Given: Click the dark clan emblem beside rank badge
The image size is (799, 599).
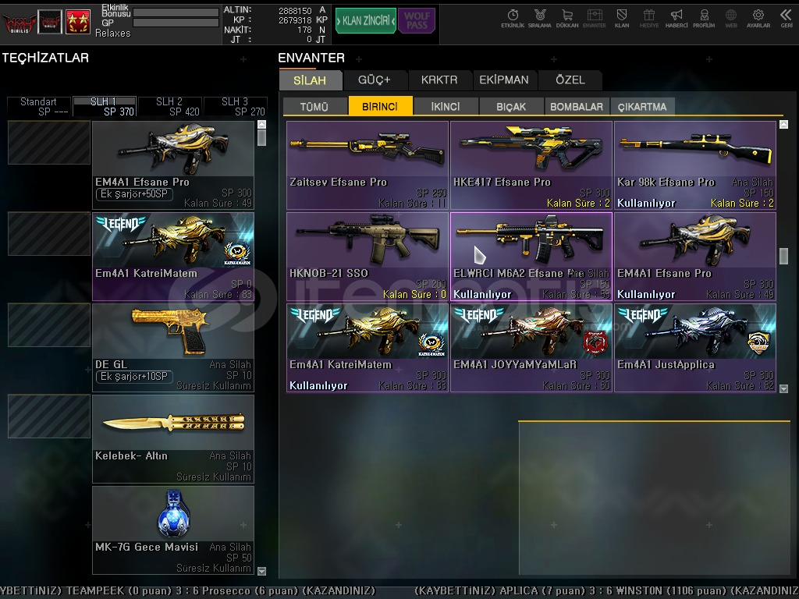Looking at the screenshot, I should pos(50,23).
